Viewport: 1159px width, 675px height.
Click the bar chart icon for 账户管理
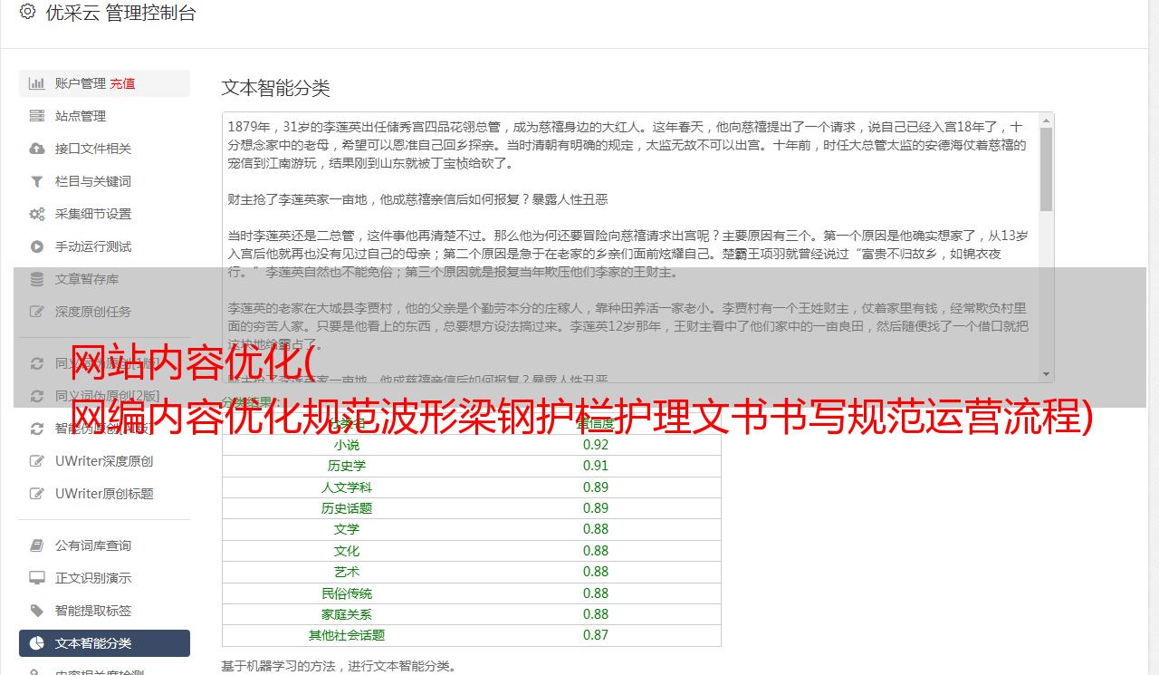(x=36, y=83)
